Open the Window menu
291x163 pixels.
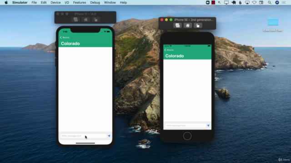(x=110, y=2)
